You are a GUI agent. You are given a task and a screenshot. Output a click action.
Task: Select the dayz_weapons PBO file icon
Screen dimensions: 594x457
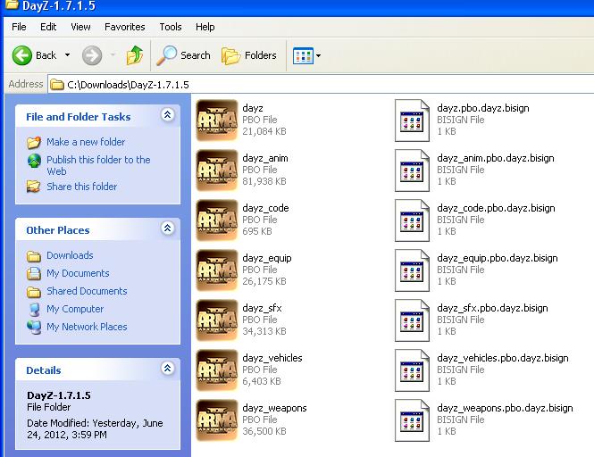(216, 420)
